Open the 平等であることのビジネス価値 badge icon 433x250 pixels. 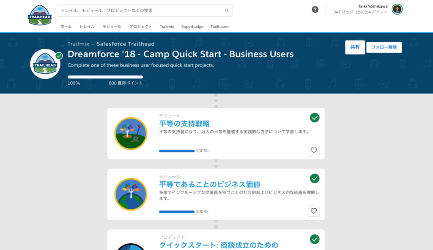coord(131,194)
